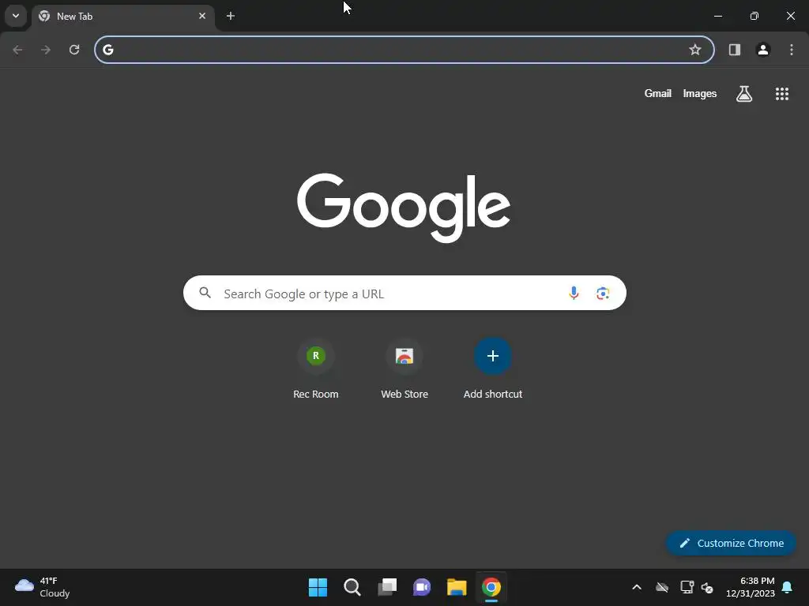Click the Google logo
809x606 pixels.
point(404,208)
